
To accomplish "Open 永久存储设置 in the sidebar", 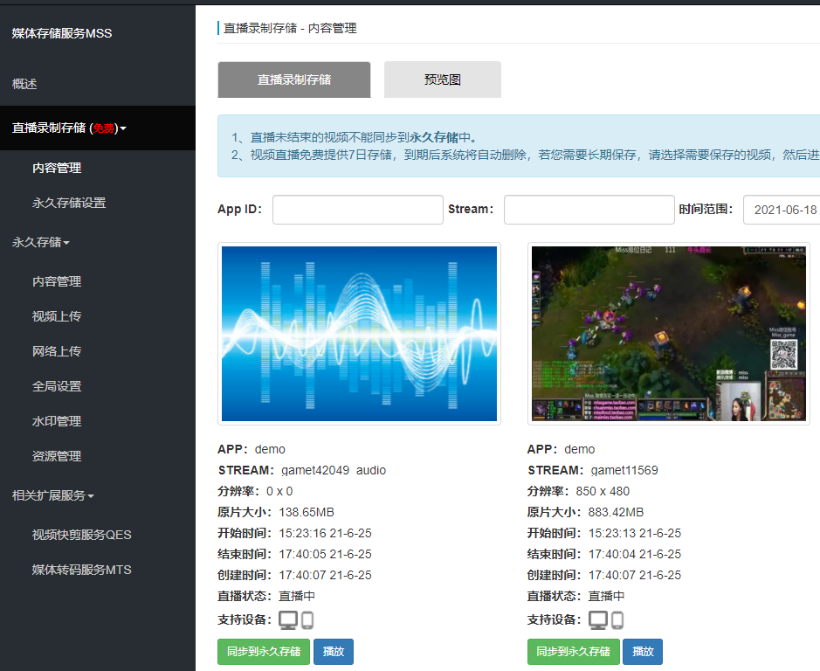I will tap(69, 203).
